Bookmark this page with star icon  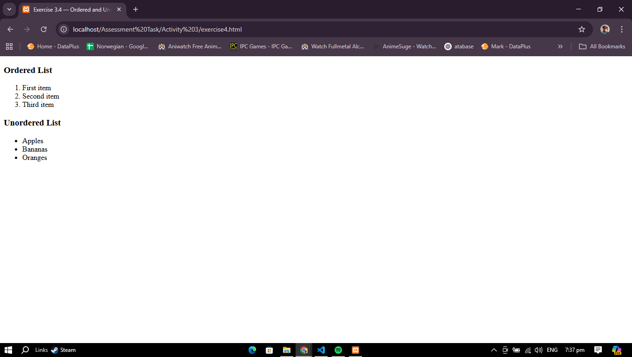(581, 29)
